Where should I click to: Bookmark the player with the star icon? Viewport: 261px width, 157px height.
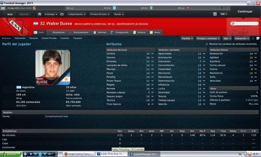(x=253, y=38)
